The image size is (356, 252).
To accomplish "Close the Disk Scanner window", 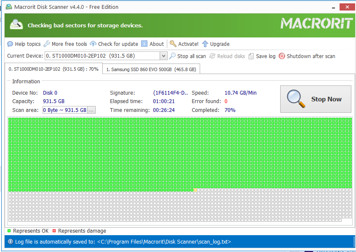I will 347,7.
